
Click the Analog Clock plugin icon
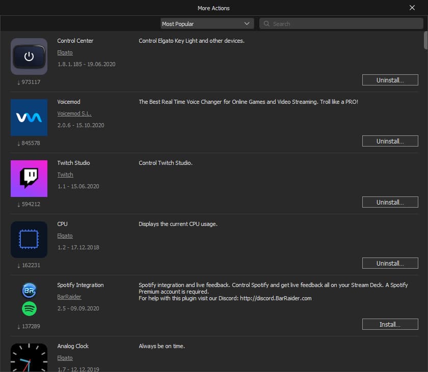[29, 358]
